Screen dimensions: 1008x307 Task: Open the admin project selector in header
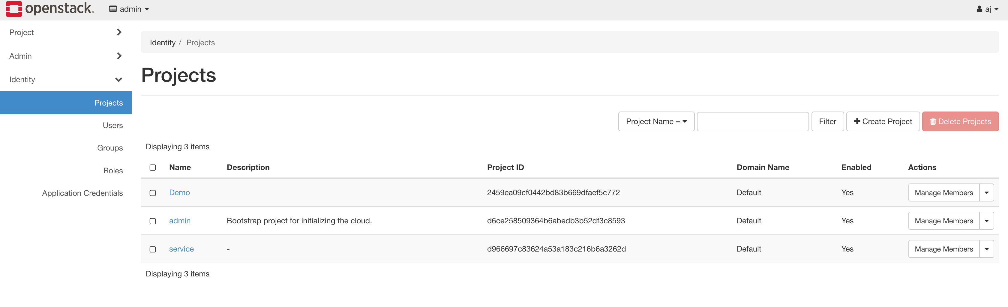(129, 9)
